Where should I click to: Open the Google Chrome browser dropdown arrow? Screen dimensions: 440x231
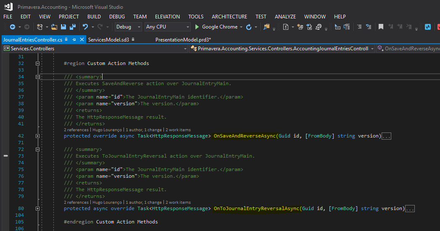241,27
